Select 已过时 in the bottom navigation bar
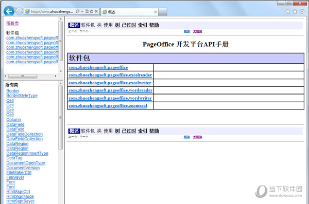 tap(129, 131)
